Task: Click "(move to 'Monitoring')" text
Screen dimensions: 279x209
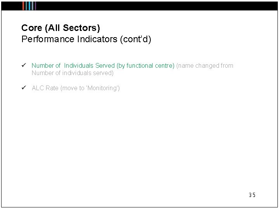Action: click(90, 88)
